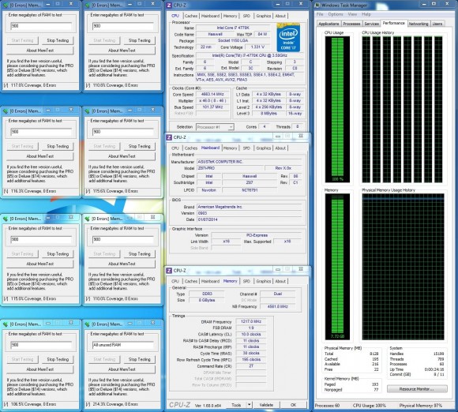Click the 'Processes: 60' status bar entry
The image size is (458, 412).
coord(327,406)
